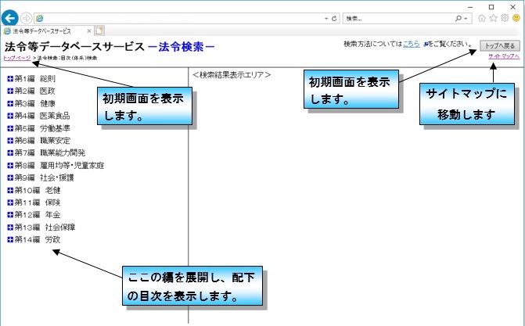Expand the plus icon for 第1編 総則
The image size is (525, 326).
click(x=9, y=79)
